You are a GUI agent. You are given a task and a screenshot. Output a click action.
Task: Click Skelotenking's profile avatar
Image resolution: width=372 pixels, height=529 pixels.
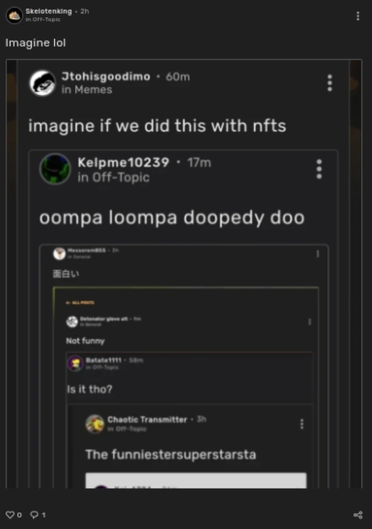(x=14, y=15)
